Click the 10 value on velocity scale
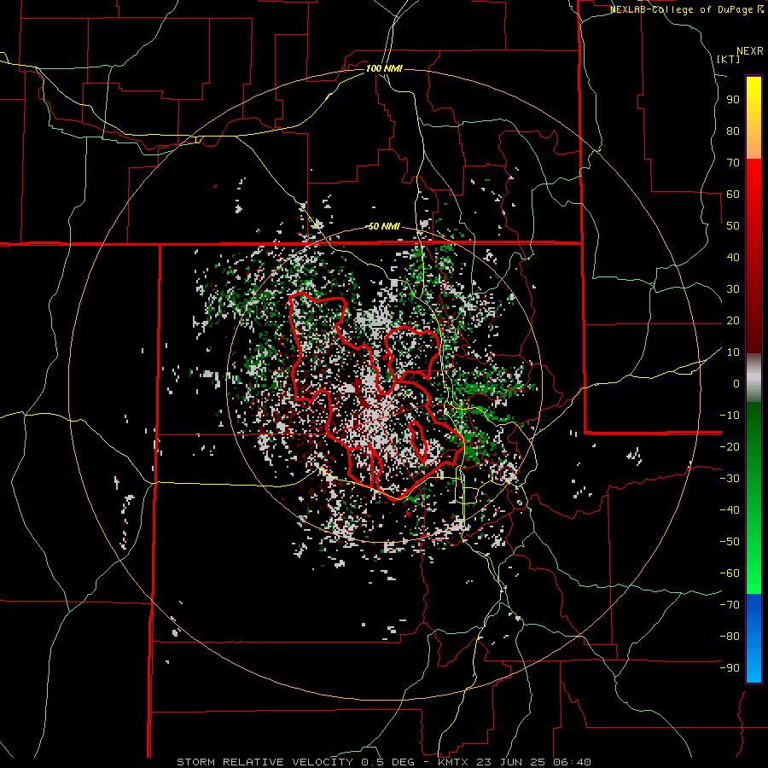The width and height of the screenshot is (768, 768). (x=733, y=352)
